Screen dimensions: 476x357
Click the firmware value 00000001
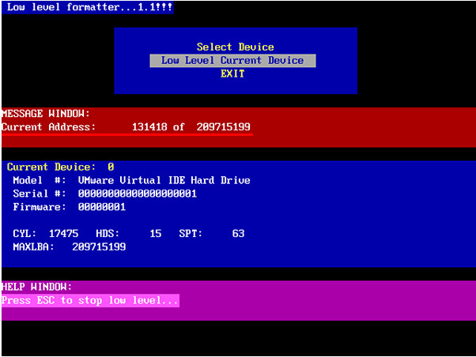(102, 207)
